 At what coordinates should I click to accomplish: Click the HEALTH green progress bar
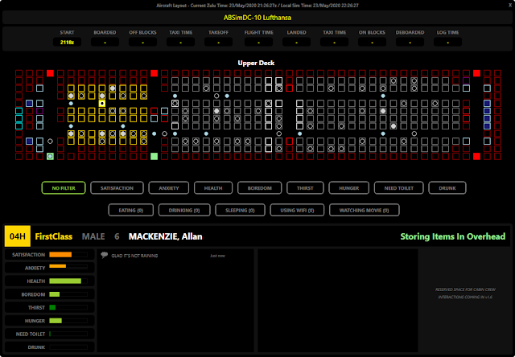tap(68, 281)
